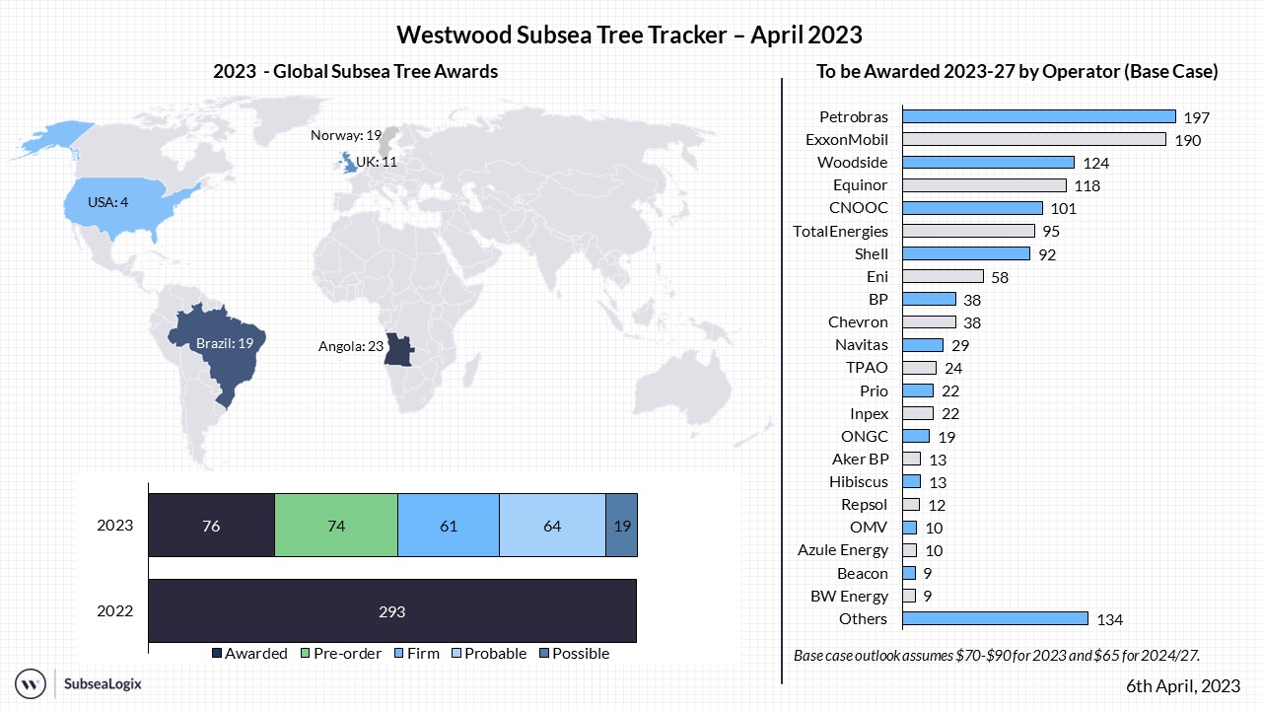Click the UK: 11 map label

[x=376, y=162]
